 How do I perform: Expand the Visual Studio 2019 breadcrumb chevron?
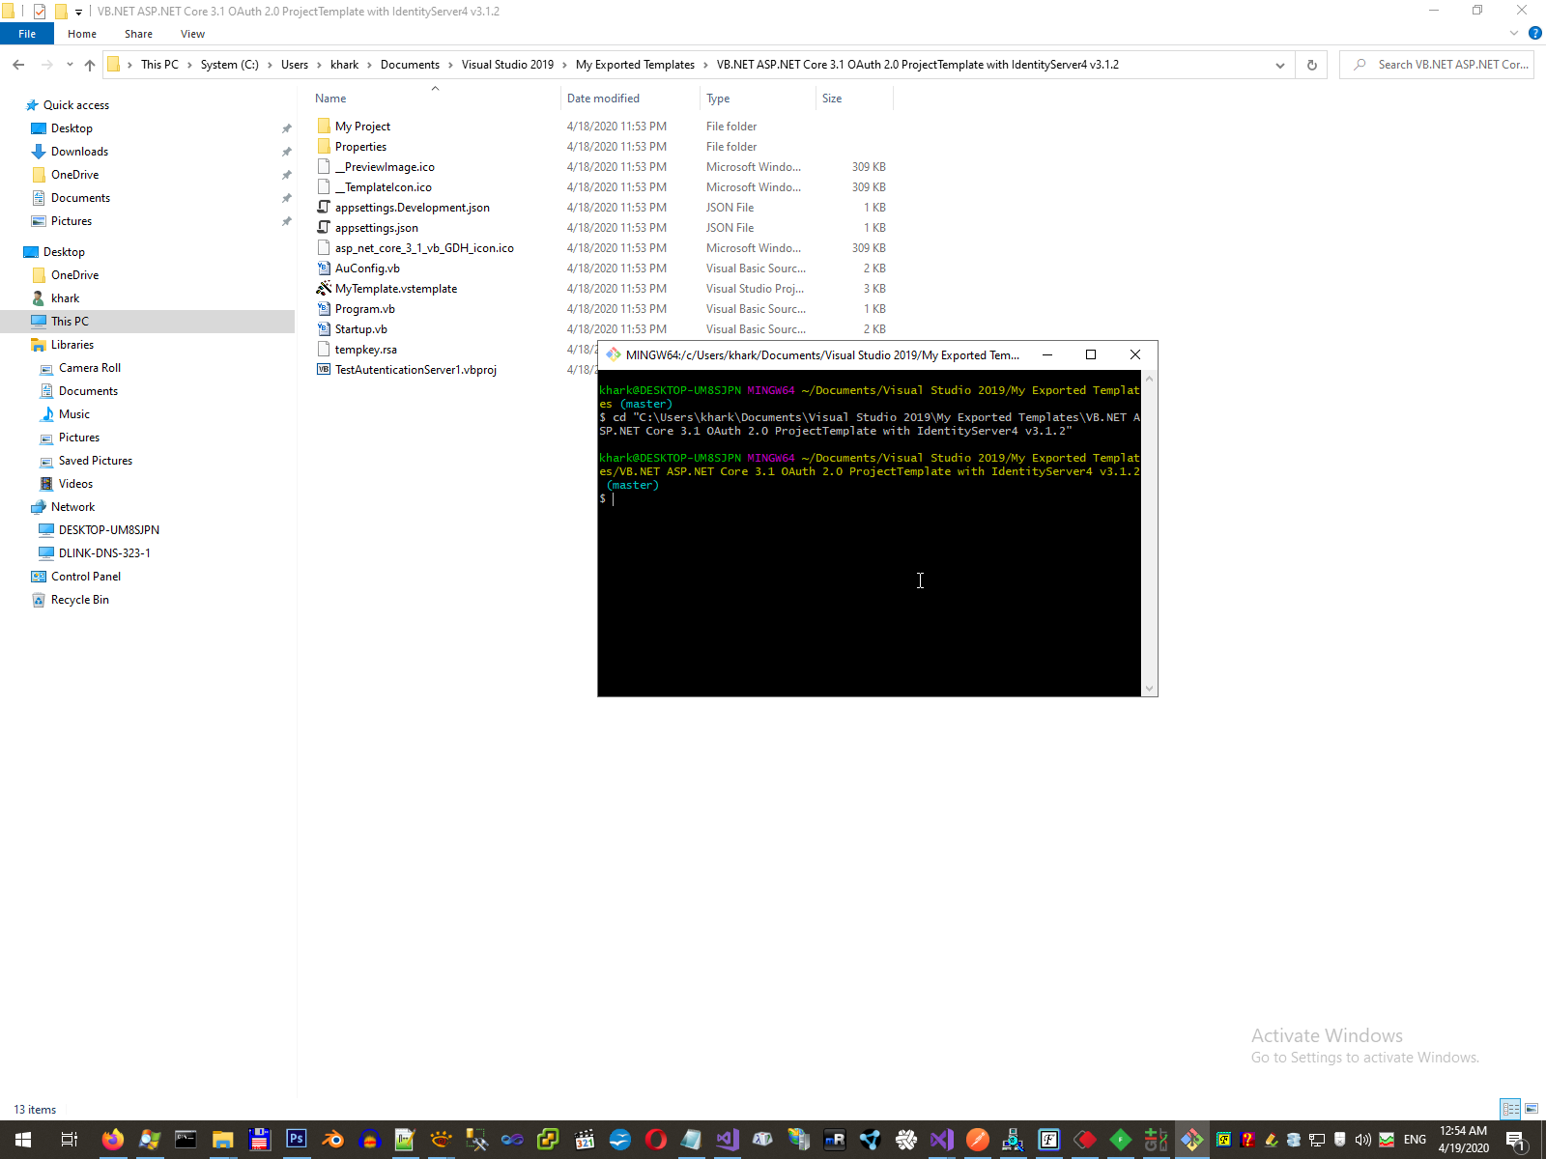tap(564, 65)
